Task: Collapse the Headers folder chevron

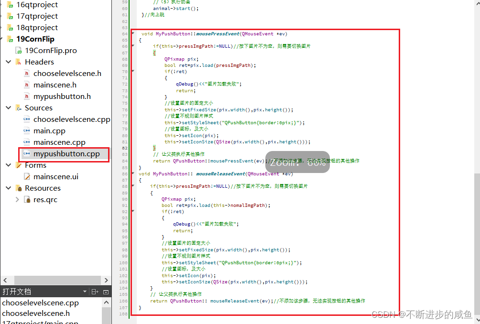Action: tap(9, 62)
